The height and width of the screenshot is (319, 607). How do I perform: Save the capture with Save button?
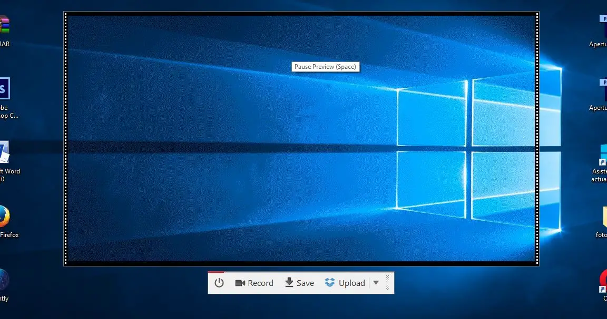click(x=299, y=283)
